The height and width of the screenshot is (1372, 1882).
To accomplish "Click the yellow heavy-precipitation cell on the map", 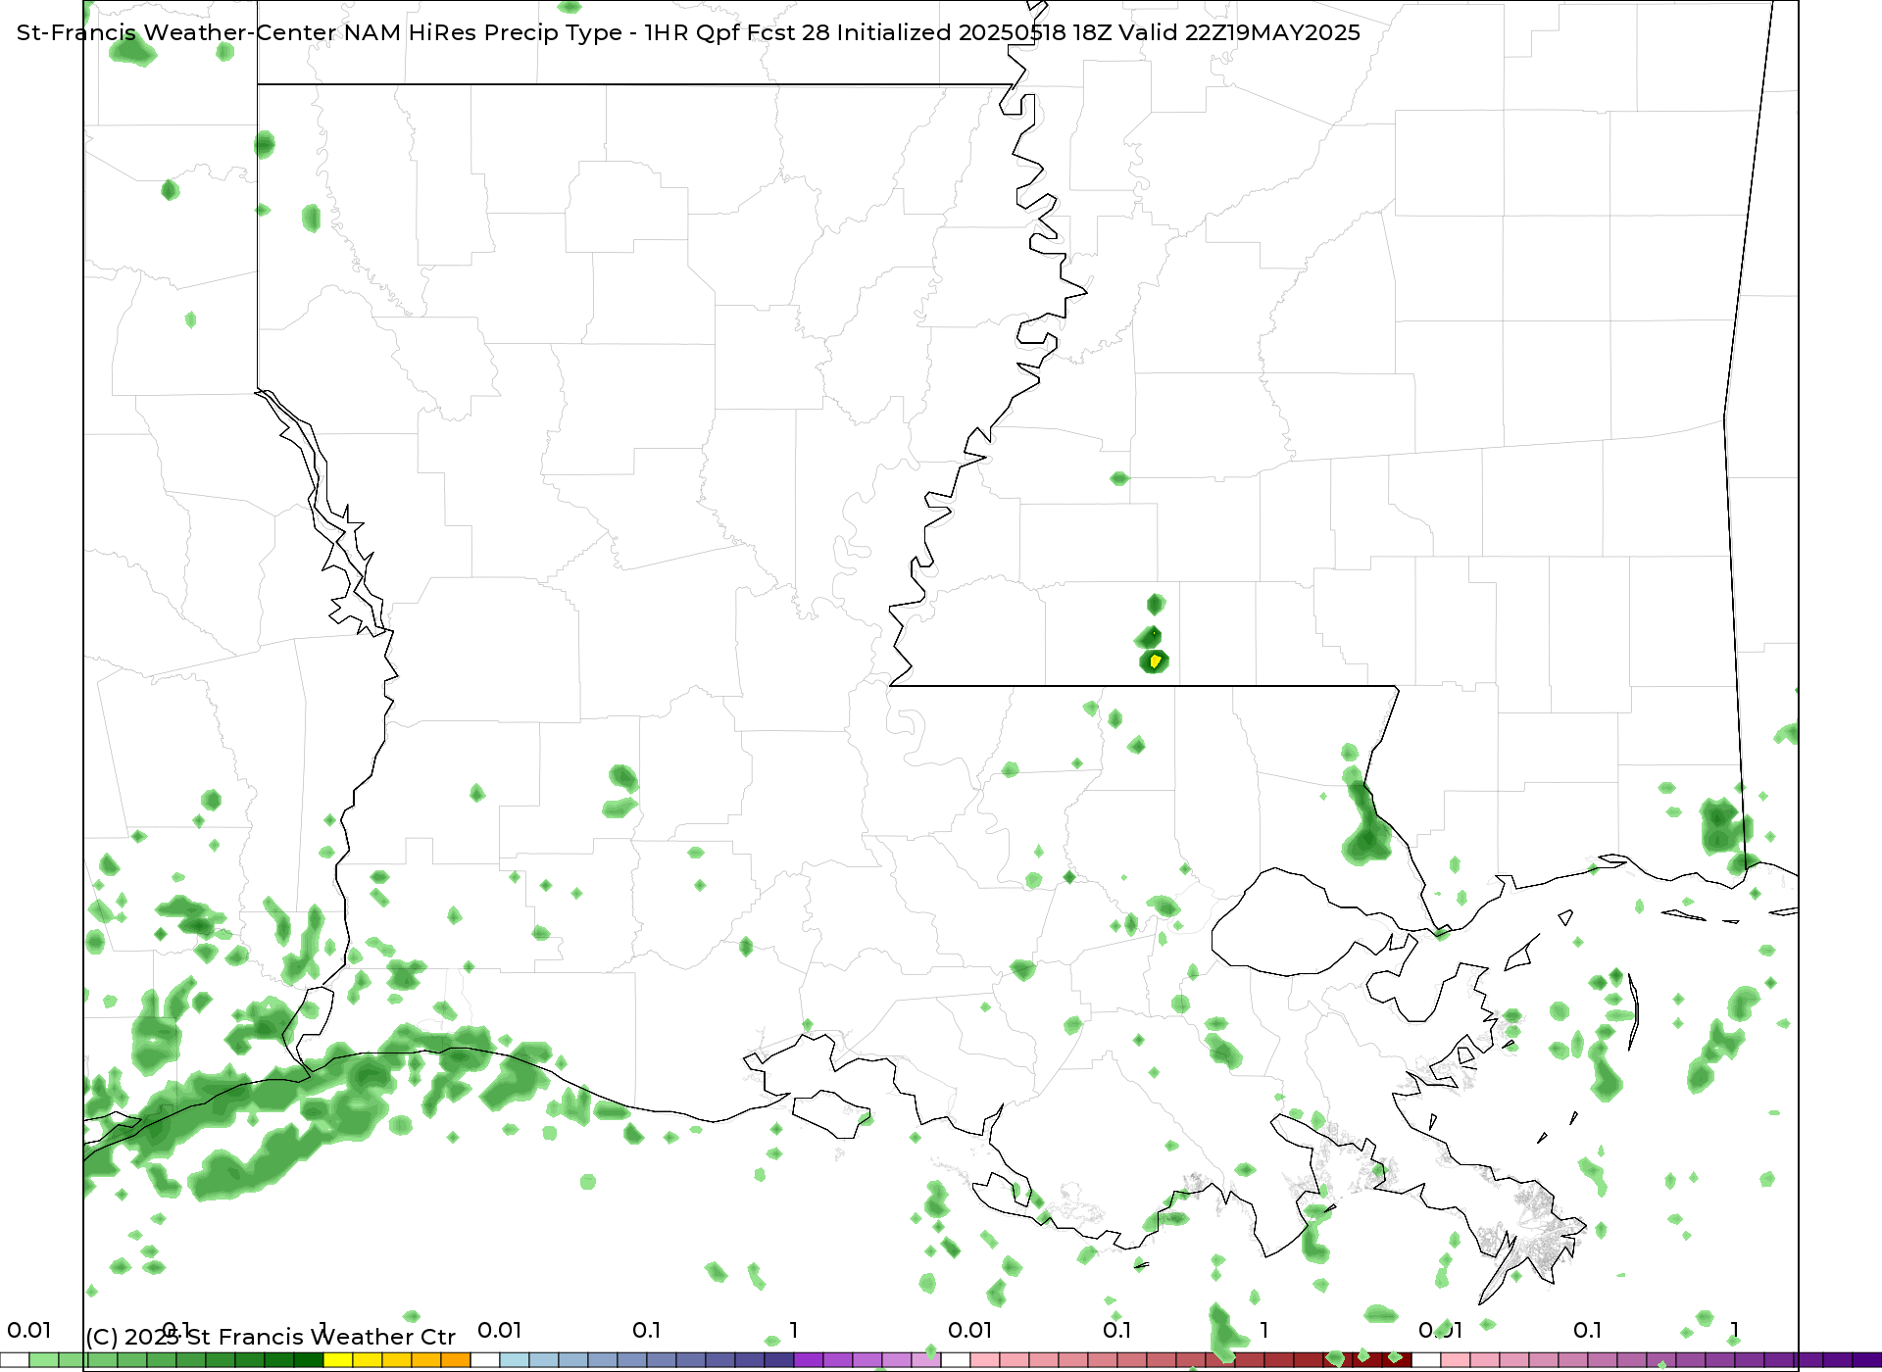I will 1156,661.
